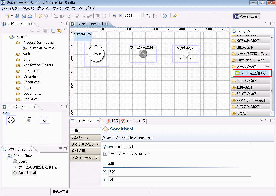Toggle Link with Editor in Navigator
The height and width of the screenshot is (196, 276).
[59, 31]
